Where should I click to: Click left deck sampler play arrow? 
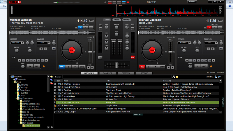point(46,49)
